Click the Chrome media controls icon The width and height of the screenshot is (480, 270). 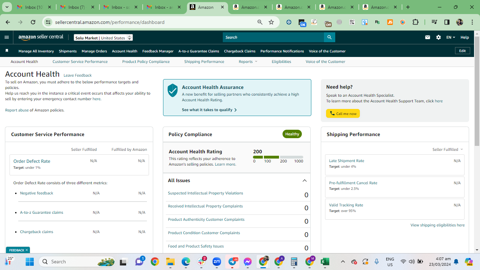[434, 22]
